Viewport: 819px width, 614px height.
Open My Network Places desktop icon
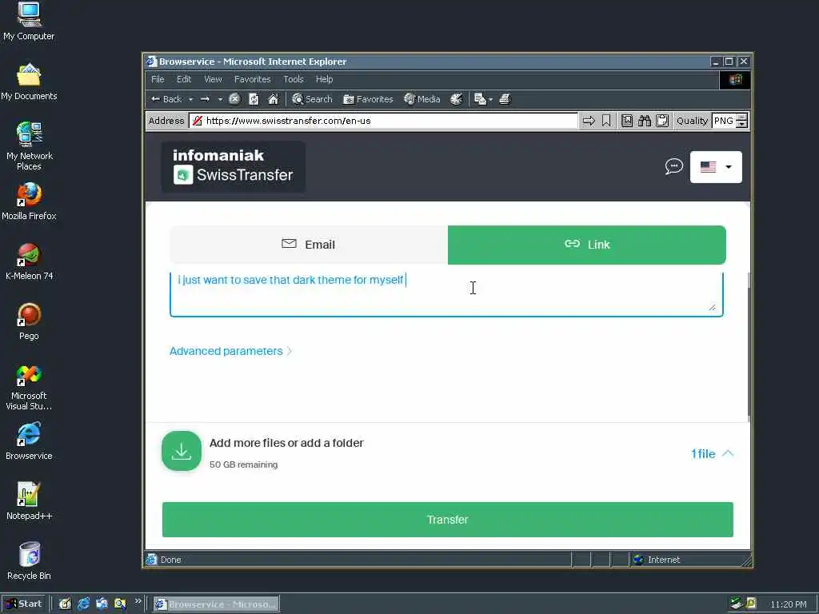(x=30, y=146)
